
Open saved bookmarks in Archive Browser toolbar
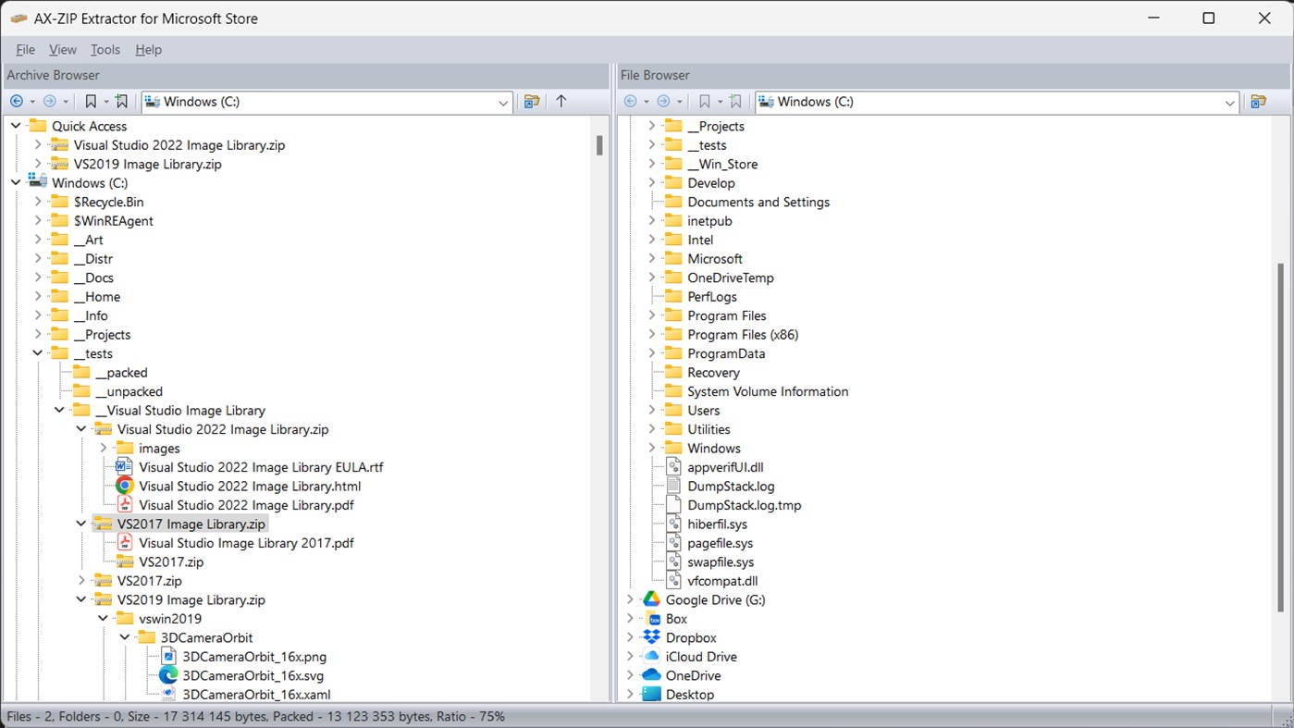91,102
